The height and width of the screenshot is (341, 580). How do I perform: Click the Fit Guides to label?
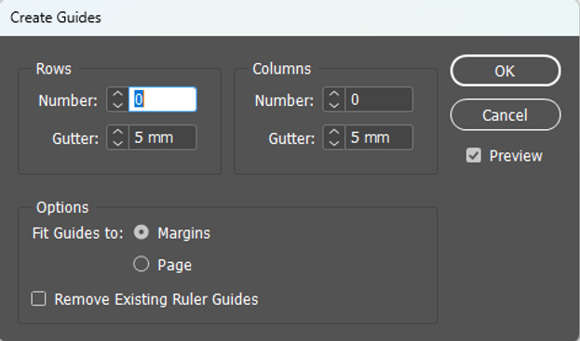pyautogui.click(x=77, y=233)
